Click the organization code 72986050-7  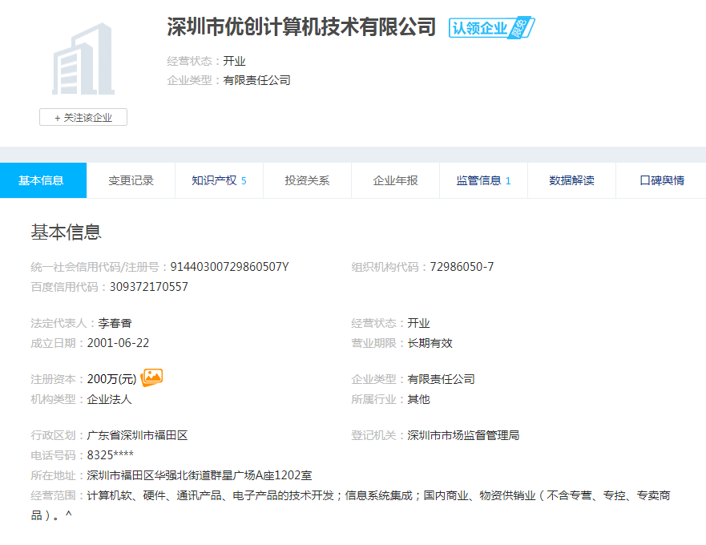pyautogui.click(x=462, y=267)
